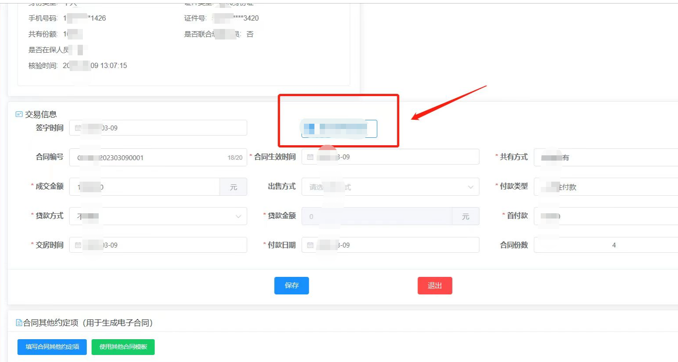Image resolution: width=678 pixels, height=362 pixels.
Task: Open the 交房时间 date field
Action: (158, 245)
